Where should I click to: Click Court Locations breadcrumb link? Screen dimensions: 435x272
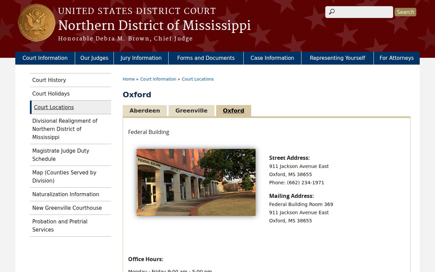(x=198, y=79)
